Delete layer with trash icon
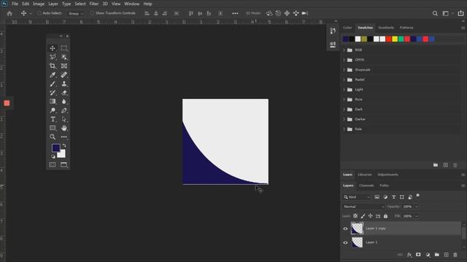This screenshot has height=262, width=467. tap(455, 255)
